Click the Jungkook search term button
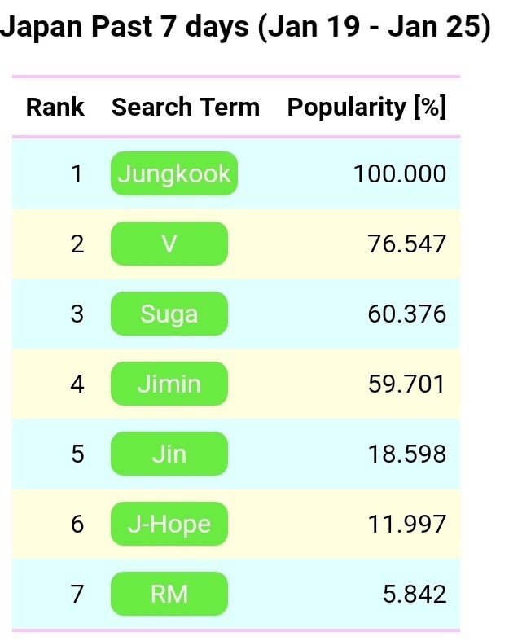Screen dimensions: 522x641 [x=173, y=173]
